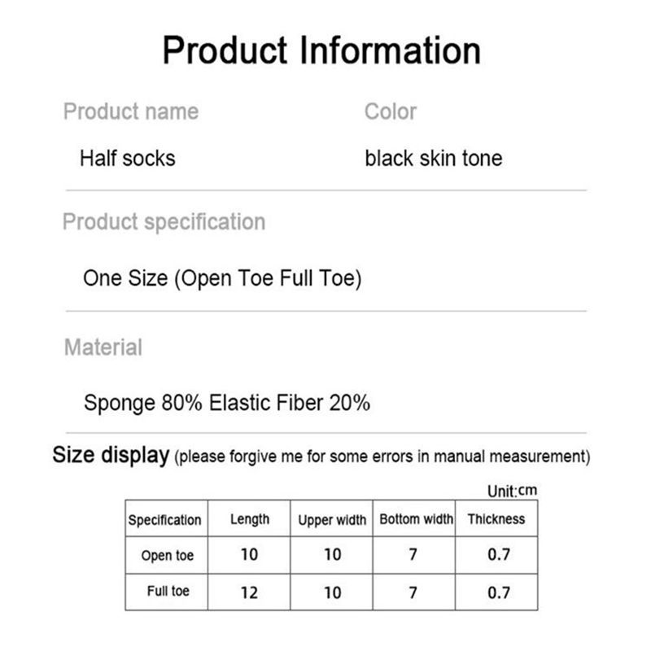Select the Sponge 80% Elastic Fiber 20% text

227,402
